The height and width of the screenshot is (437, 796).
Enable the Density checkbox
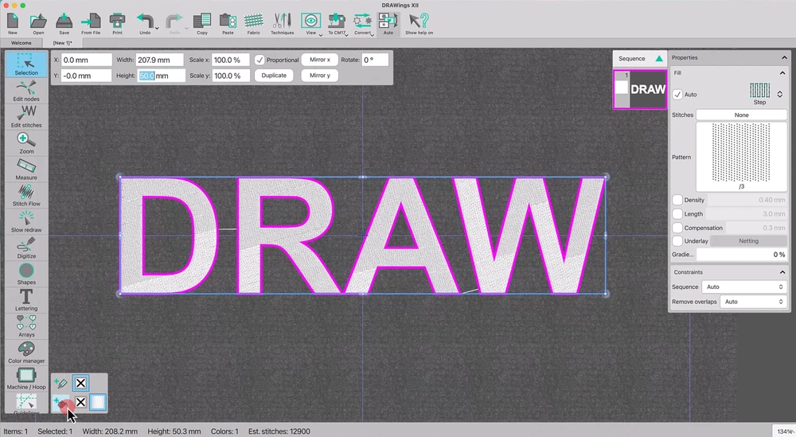677,200
